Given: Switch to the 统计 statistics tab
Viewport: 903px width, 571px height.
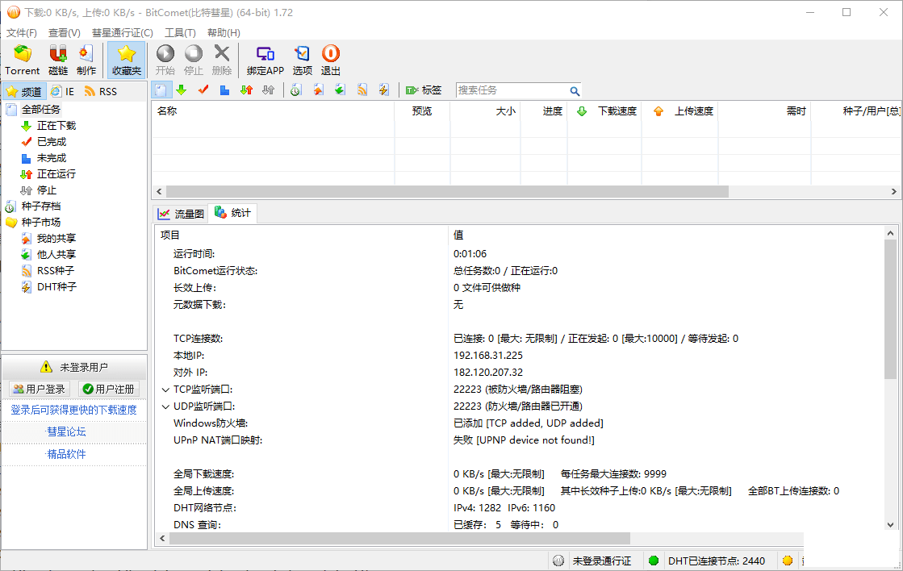Looking at the screenshot, I should click(233, 213).
